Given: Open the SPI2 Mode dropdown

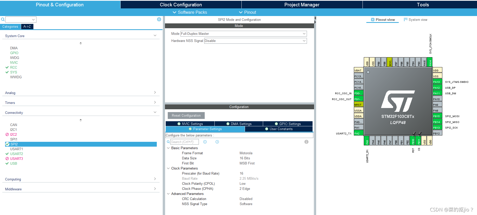Looking at the screenshot, I should coord(243,34).
